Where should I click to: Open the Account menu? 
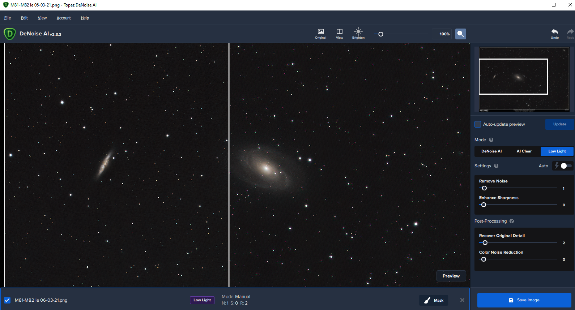64,18
